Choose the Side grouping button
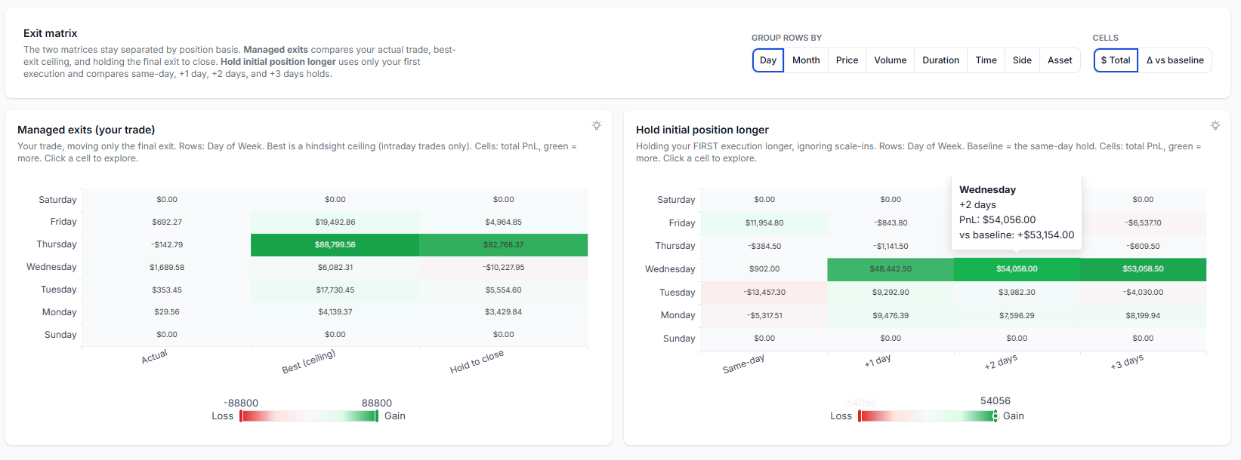This screenshot has width=1241, height=460. click(x=1022, y=60)
